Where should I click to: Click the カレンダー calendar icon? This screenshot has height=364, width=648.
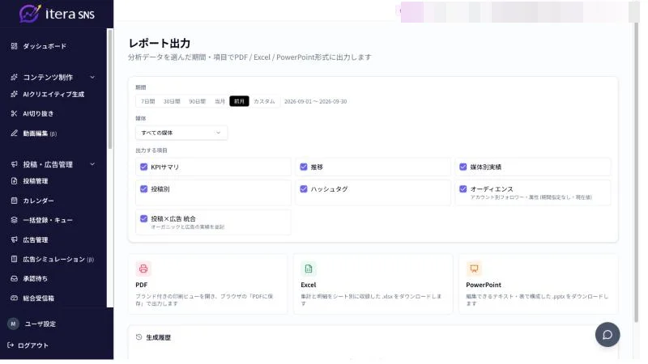[14, 201]
